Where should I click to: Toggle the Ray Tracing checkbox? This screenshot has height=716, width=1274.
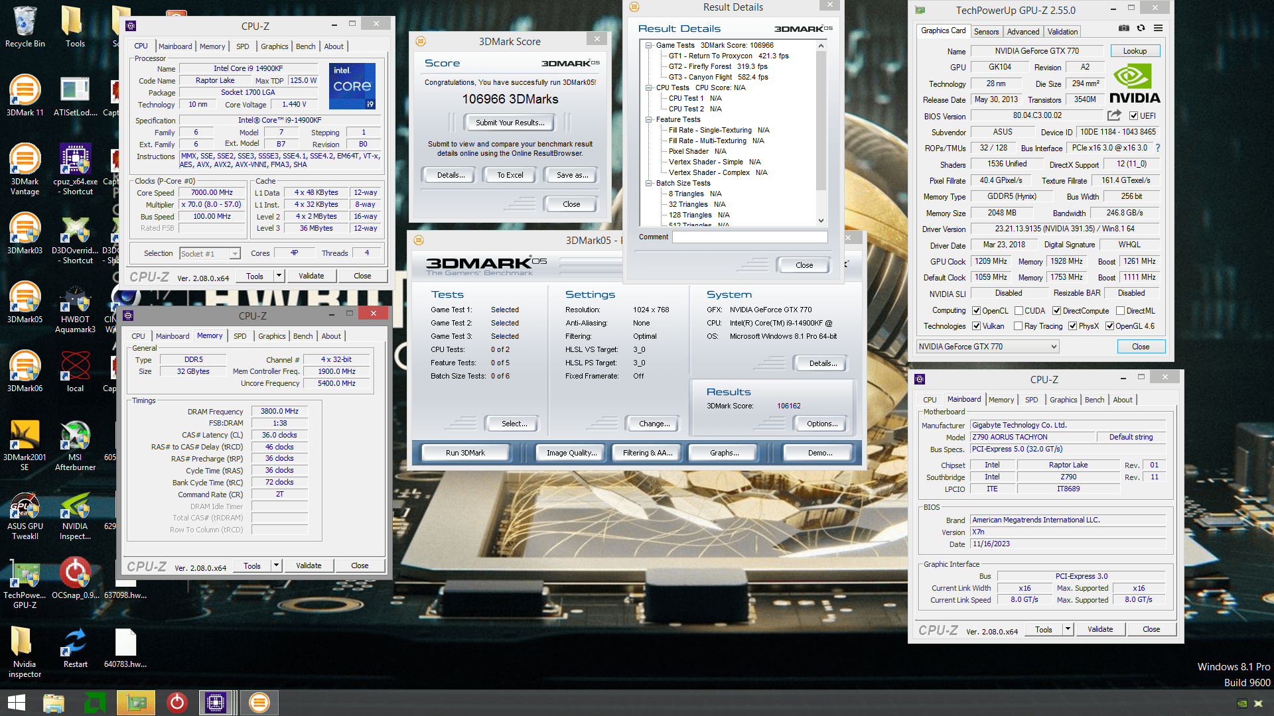pyautogui.click(x=1018, y=326)
